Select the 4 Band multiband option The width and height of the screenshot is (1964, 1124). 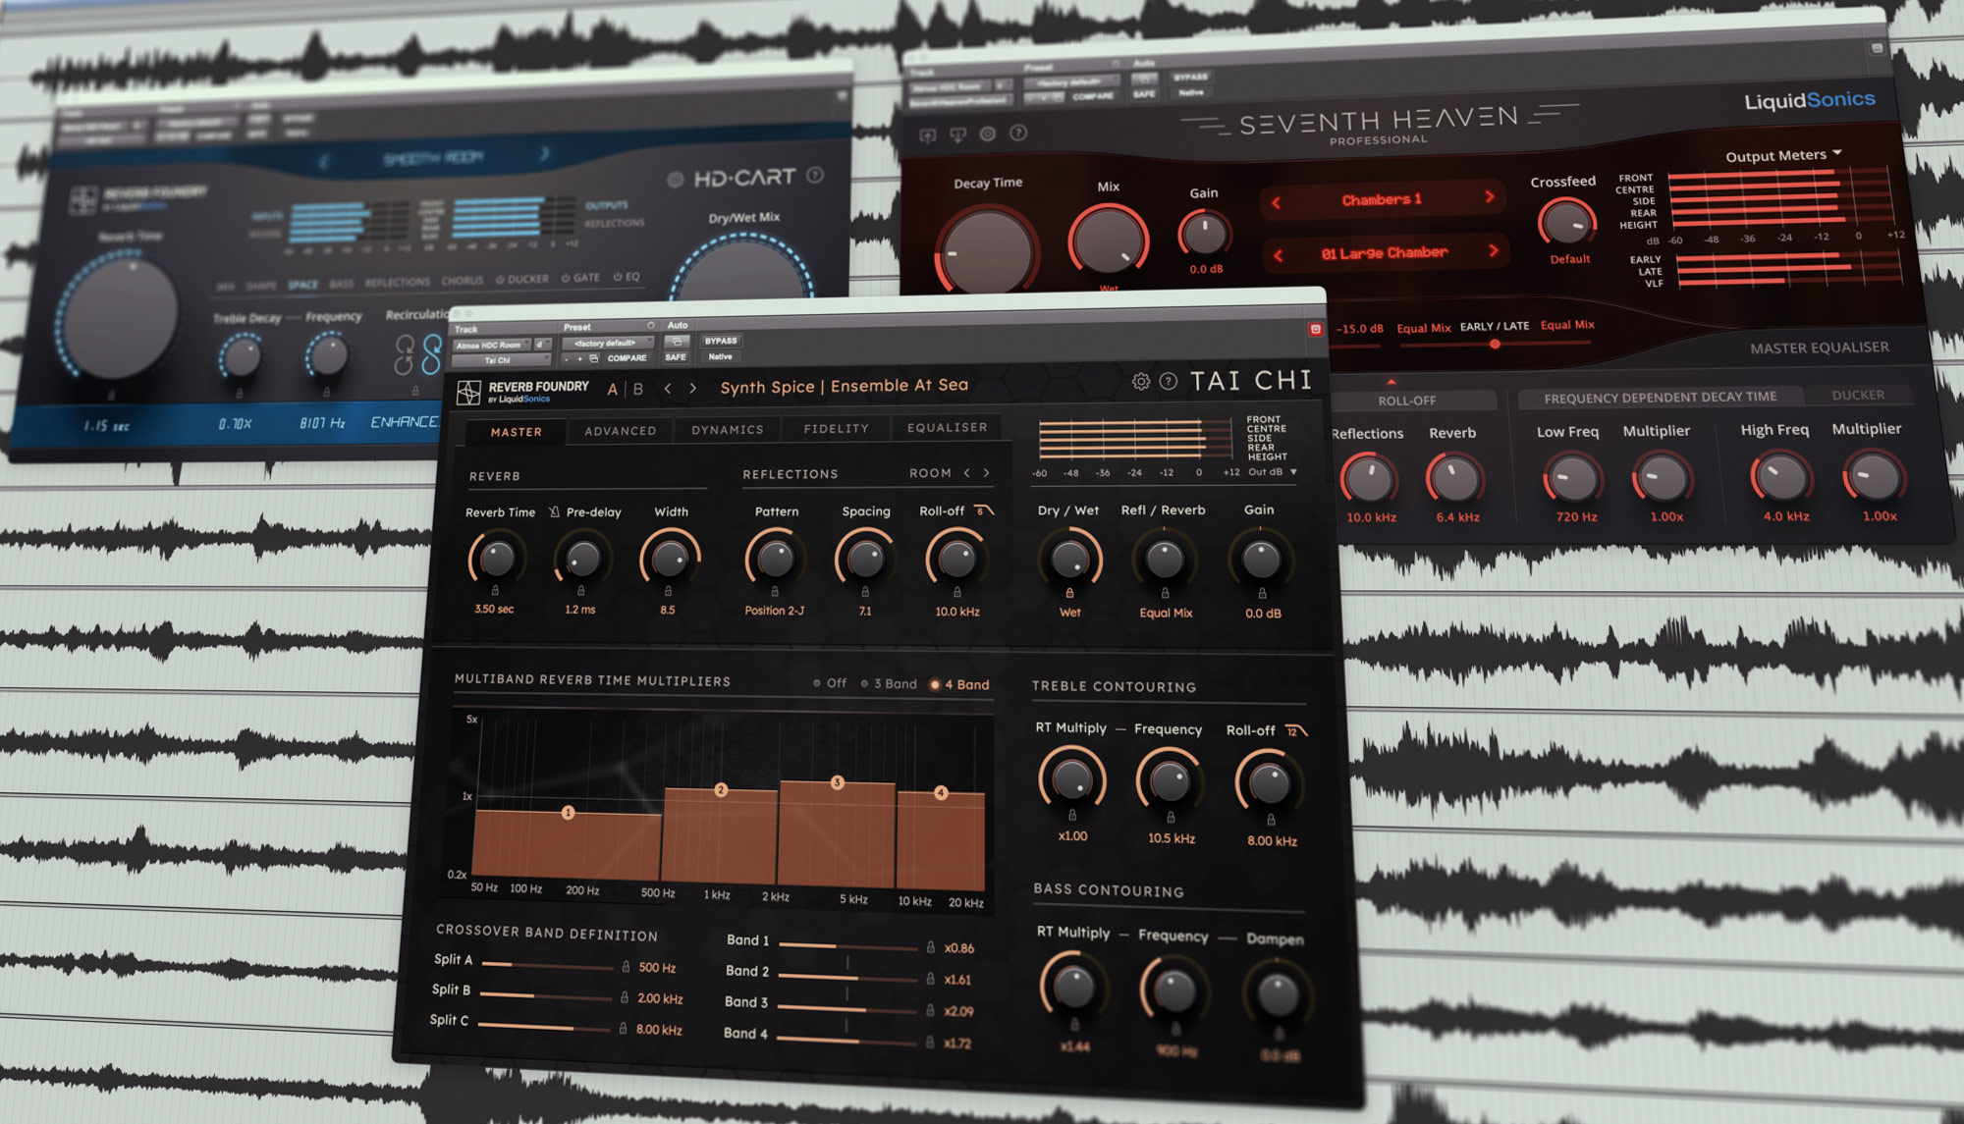[959, 684]
